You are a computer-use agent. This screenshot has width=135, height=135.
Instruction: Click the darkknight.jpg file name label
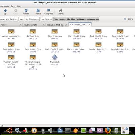click(33, 36)
